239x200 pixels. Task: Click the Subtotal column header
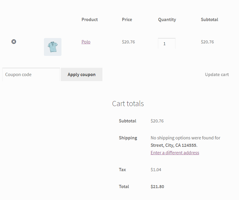[209, 19]
